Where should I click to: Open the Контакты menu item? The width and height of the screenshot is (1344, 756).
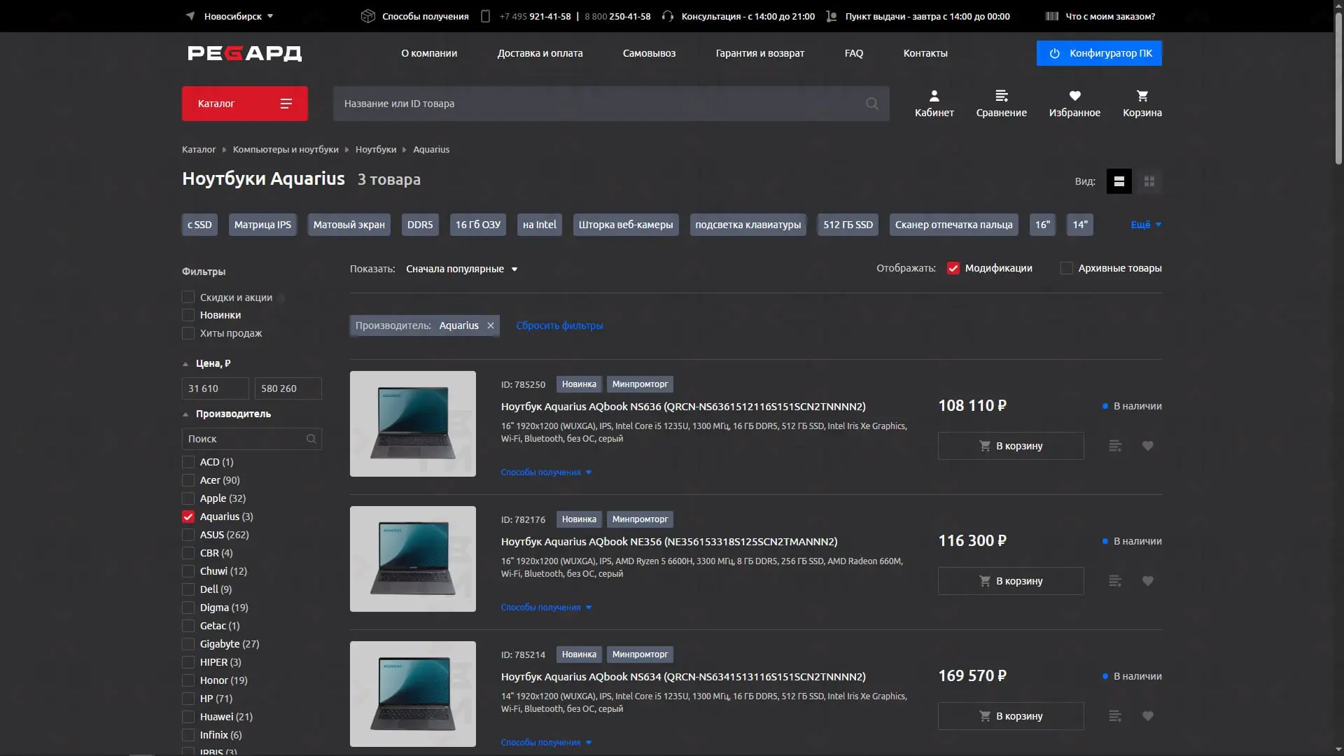pyautogui.click(x=925, y=53)
